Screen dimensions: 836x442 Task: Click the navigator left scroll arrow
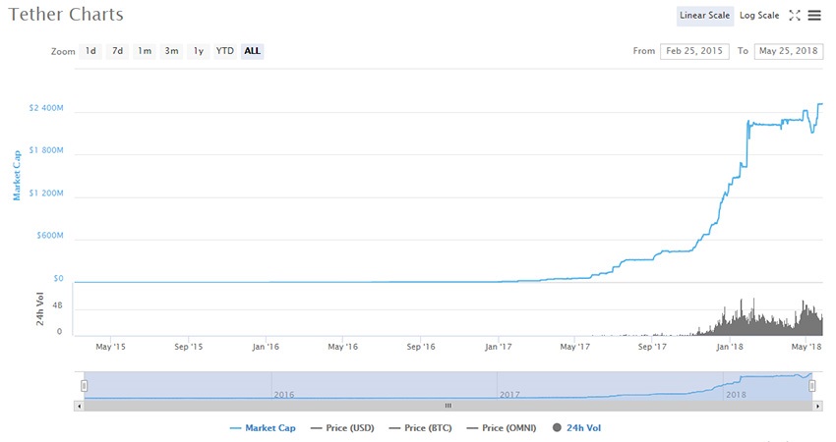[x=79, y=406]
